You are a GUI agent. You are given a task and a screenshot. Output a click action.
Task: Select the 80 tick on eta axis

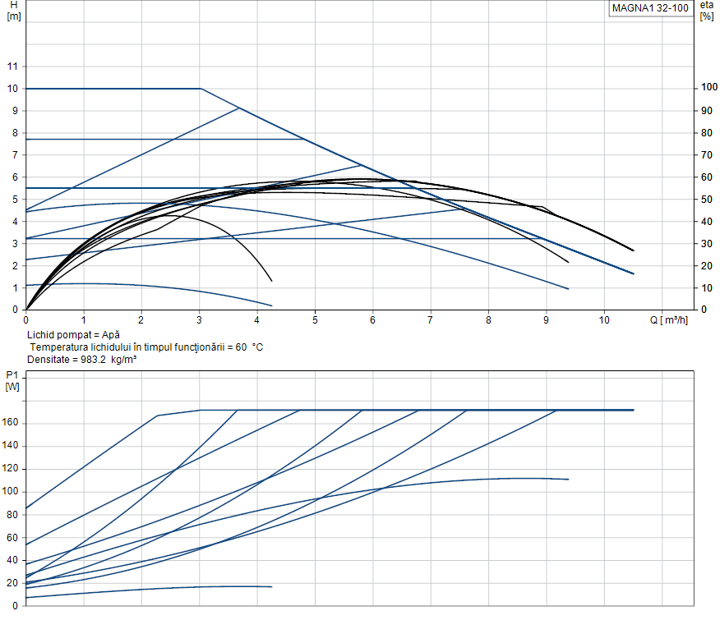click(x=706, y=133)
